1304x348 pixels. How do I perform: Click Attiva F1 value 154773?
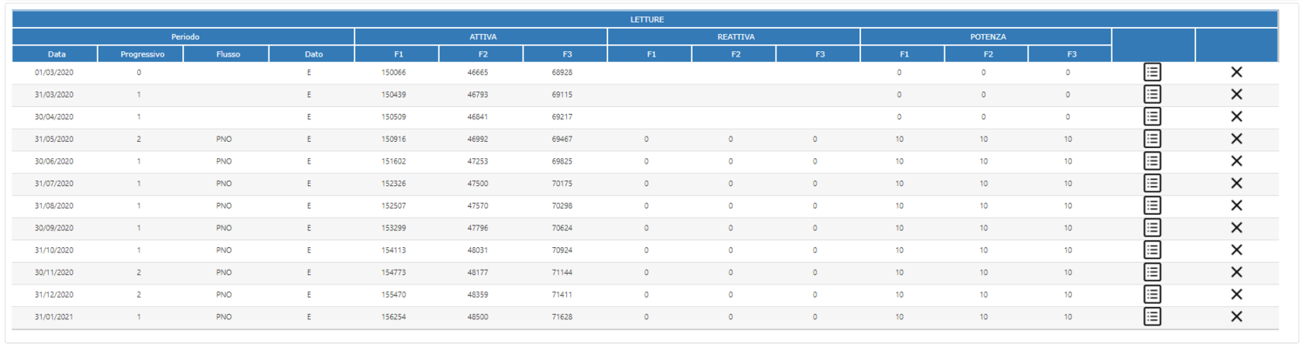(x=394, y=272)
